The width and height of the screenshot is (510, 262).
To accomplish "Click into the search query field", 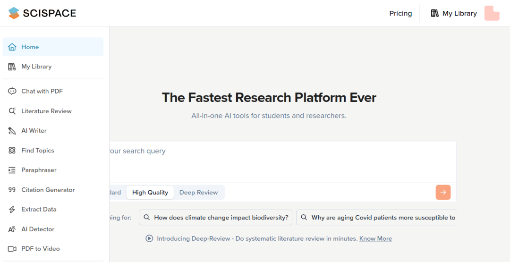I will coord(283,162).
